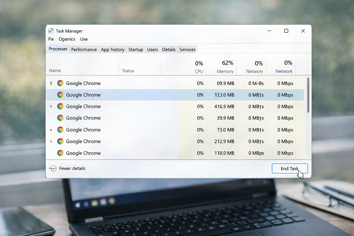Sort by the Status column header
Image resolution: width=354 pixels, height=236 pixels.
tap(128, 71)
